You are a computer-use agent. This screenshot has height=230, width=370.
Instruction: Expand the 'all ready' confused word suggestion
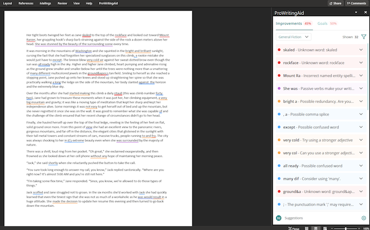coord(321,166)
